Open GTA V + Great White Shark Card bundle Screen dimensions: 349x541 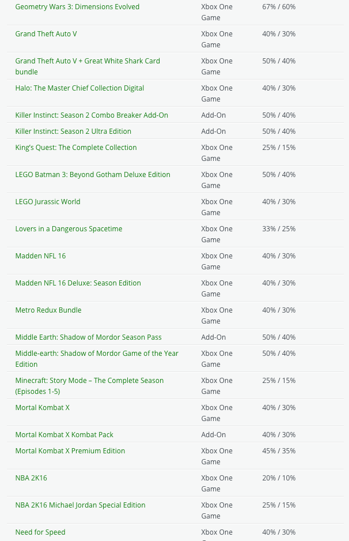click(x=88, y=61)
